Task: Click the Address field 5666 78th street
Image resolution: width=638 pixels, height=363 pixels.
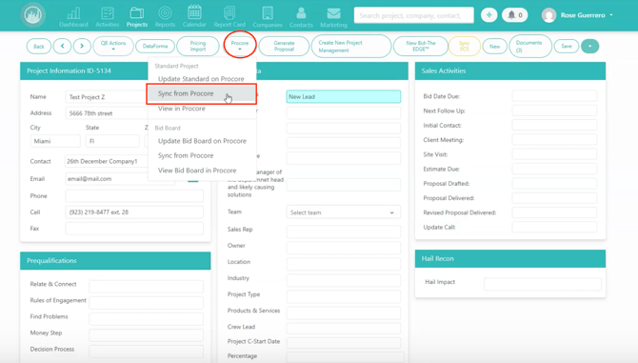Action: [107, 113]
